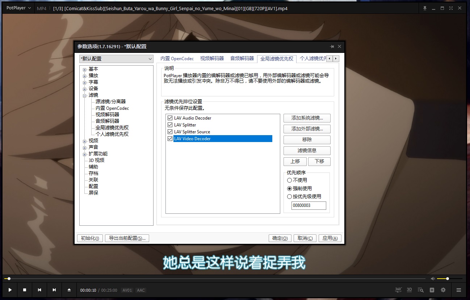Toggle fullscreen in PotPlayer title bar

(451, 8)
